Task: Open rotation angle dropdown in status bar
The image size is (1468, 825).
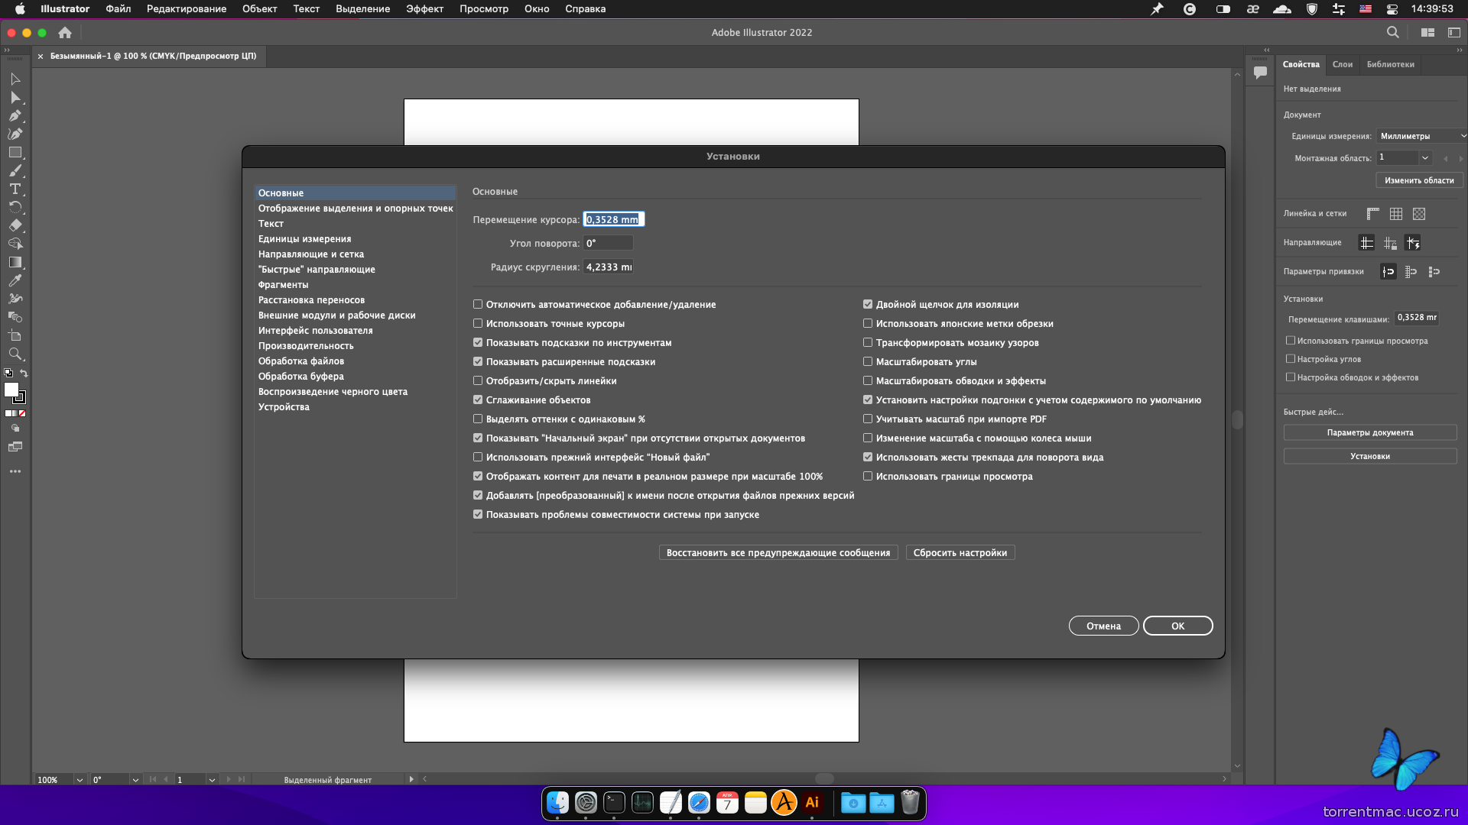Action: pyautogui.click(x=135, y=780)
